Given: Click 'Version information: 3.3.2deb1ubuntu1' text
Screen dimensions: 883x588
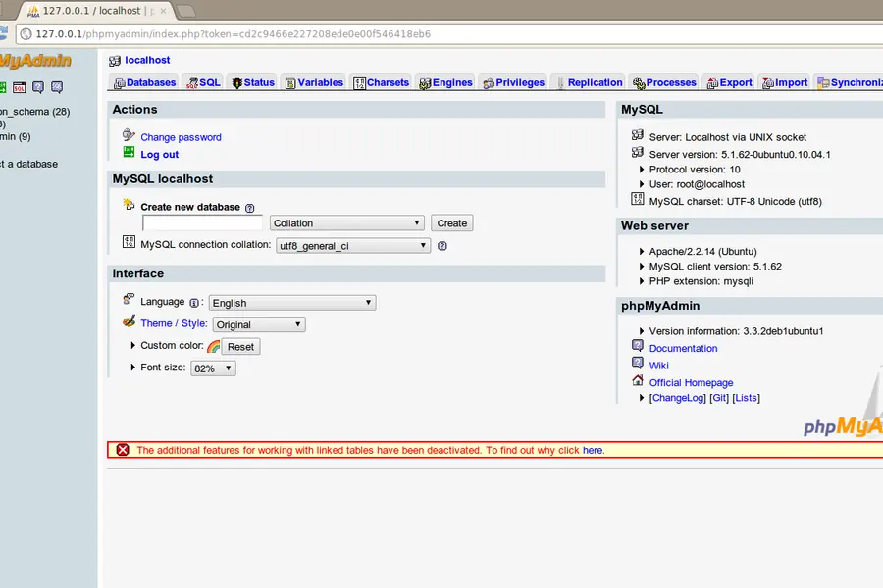Looking at the screenshot, I should (x=736, y=331).
